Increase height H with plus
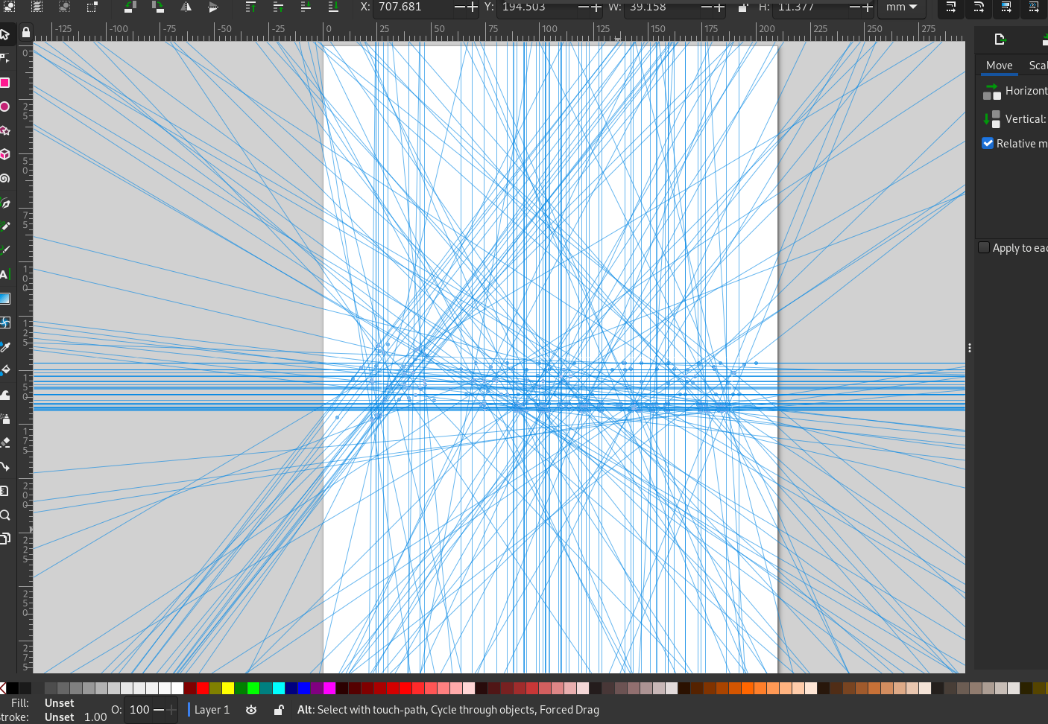The image size is (1048, 724). point(867,7)
